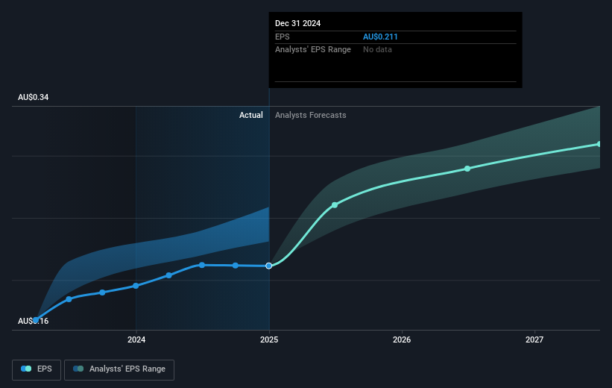Click the 2027 x-axis label
The width and height of the screenshot is (612, 388).
[x=534, y=339]
